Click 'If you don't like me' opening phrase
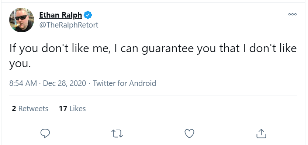308x145 pixels. (59, 49)
